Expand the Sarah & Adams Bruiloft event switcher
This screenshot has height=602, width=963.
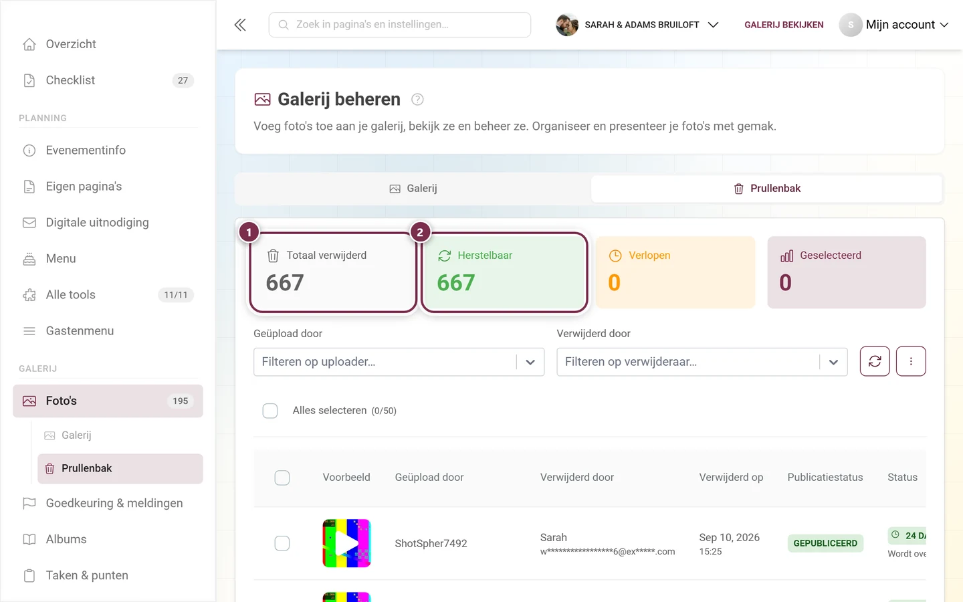point(637,25)
